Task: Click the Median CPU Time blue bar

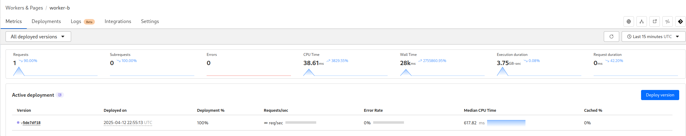Action: [x=506, y=123]
